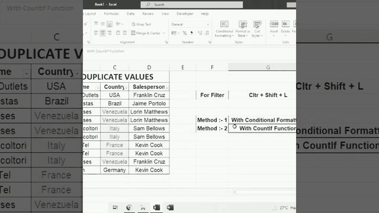Align text to the right
379x213 pixels.
[110, 33]
